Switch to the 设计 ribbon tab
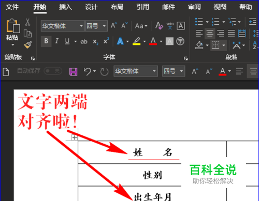The height and width of the screenshot is (201, 259). tap(91, 7)
